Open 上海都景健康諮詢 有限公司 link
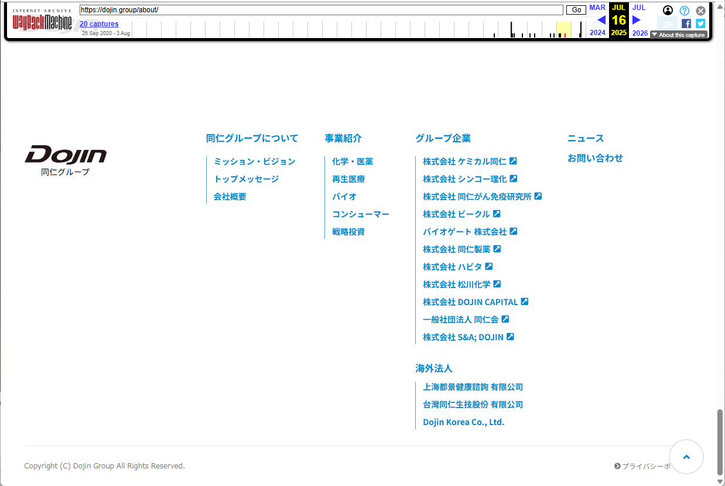Screen dimensions: 725x486 click(x=473, y=387)
